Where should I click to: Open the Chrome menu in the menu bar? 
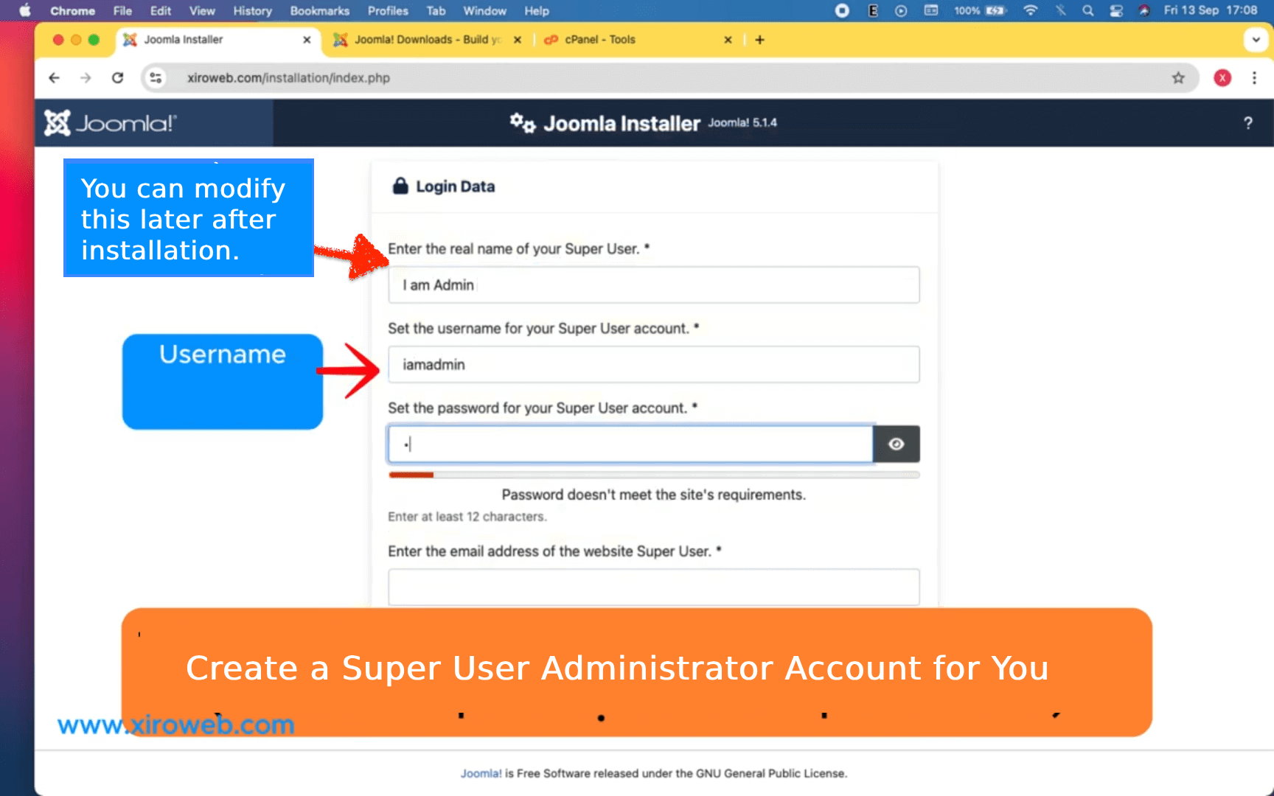[72, 10]
